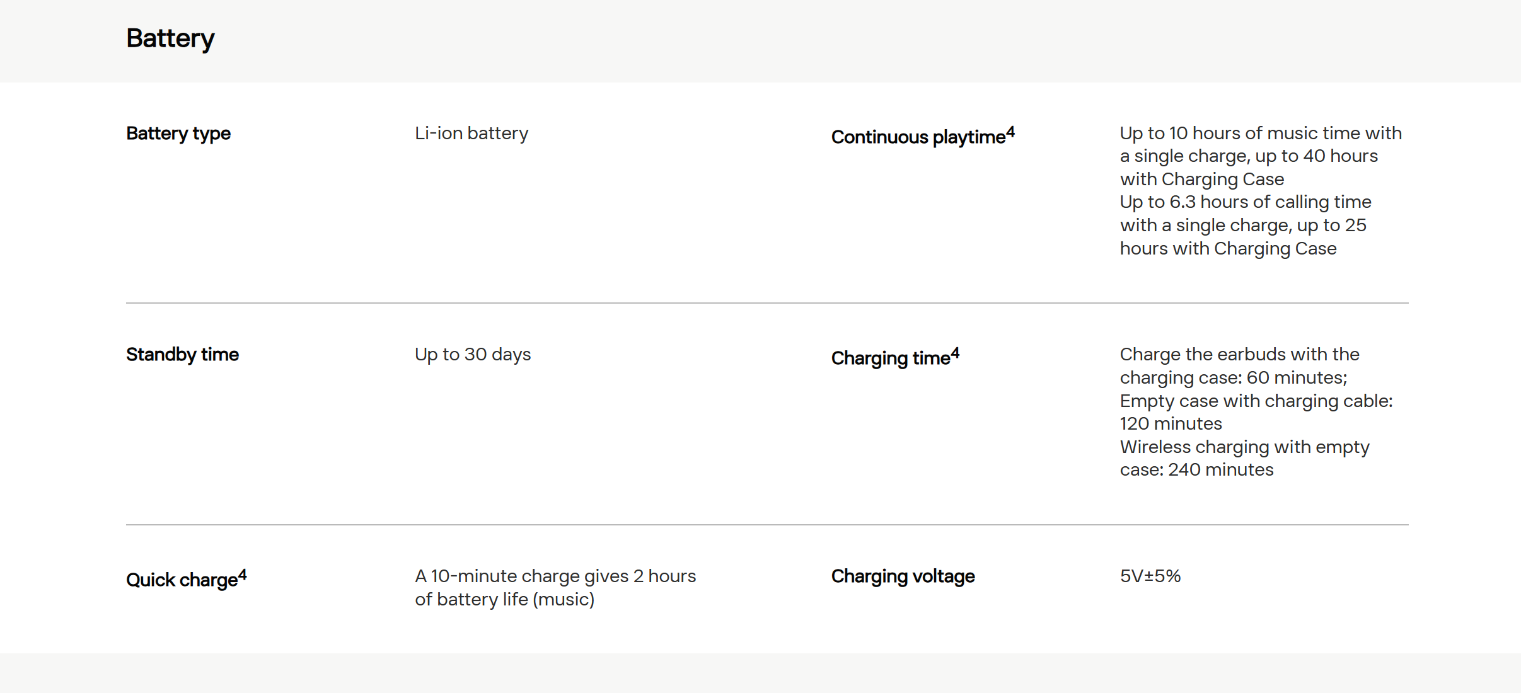Click the 10 hours of music time line

tap(1261, 134)
